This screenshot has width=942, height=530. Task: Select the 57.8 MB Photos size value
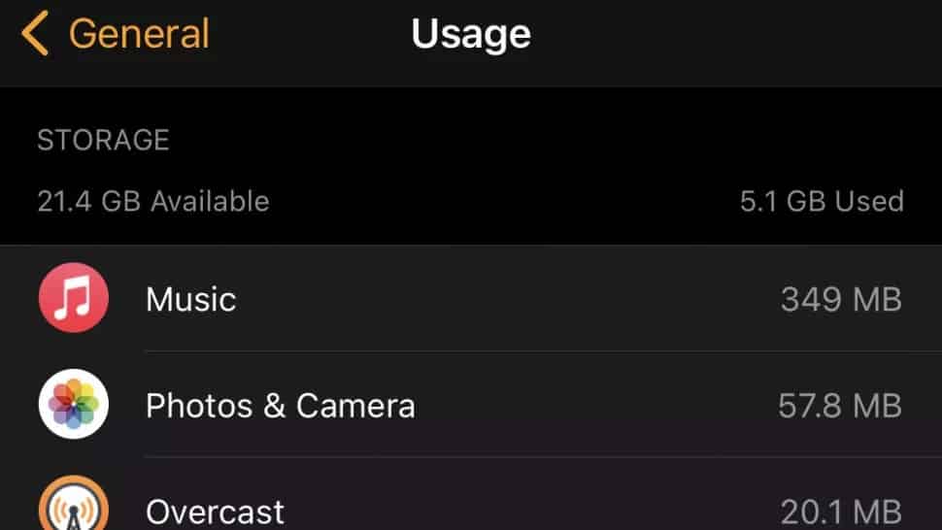tap(840, 406)
